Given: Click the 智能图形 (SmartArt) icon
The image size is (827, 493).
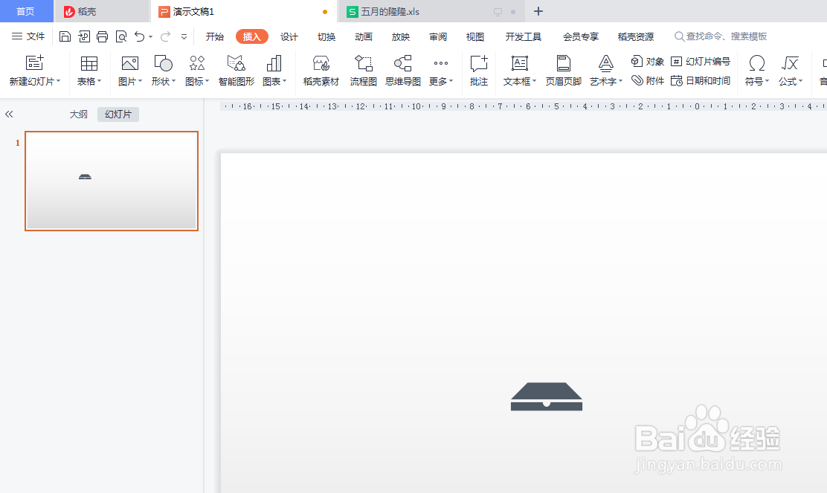Looking at the screenshot, I should [236, 71].
